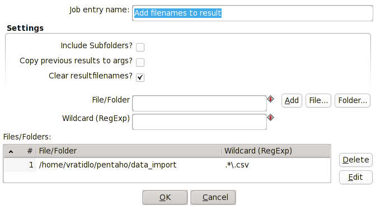Open the Folder... browse dialog
376x214 pixels.
click(x=352, y=100)
